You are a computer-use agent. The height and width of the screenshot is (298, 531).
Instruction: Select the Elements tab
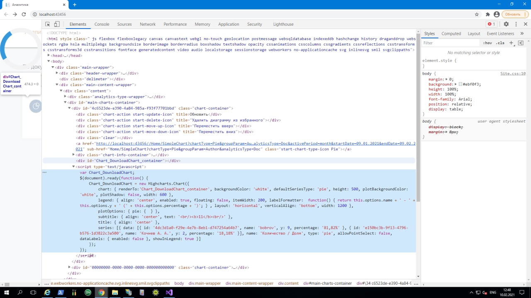(78, 24)
